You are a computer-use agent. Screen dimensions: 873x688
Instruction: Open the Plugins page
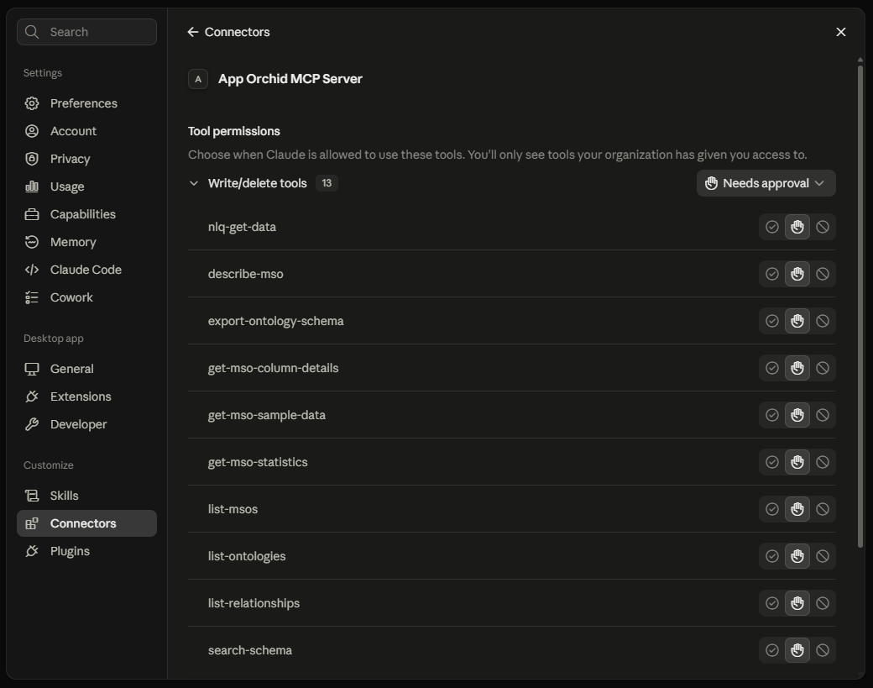86,552
